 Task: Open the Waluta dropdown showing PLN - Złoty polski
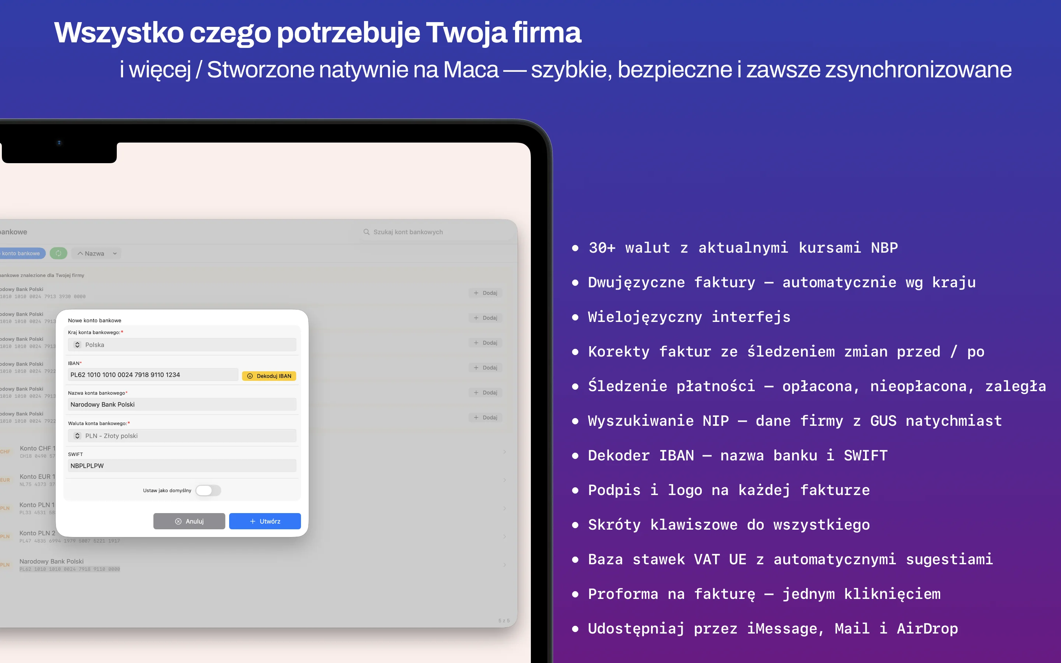point(182,436)
